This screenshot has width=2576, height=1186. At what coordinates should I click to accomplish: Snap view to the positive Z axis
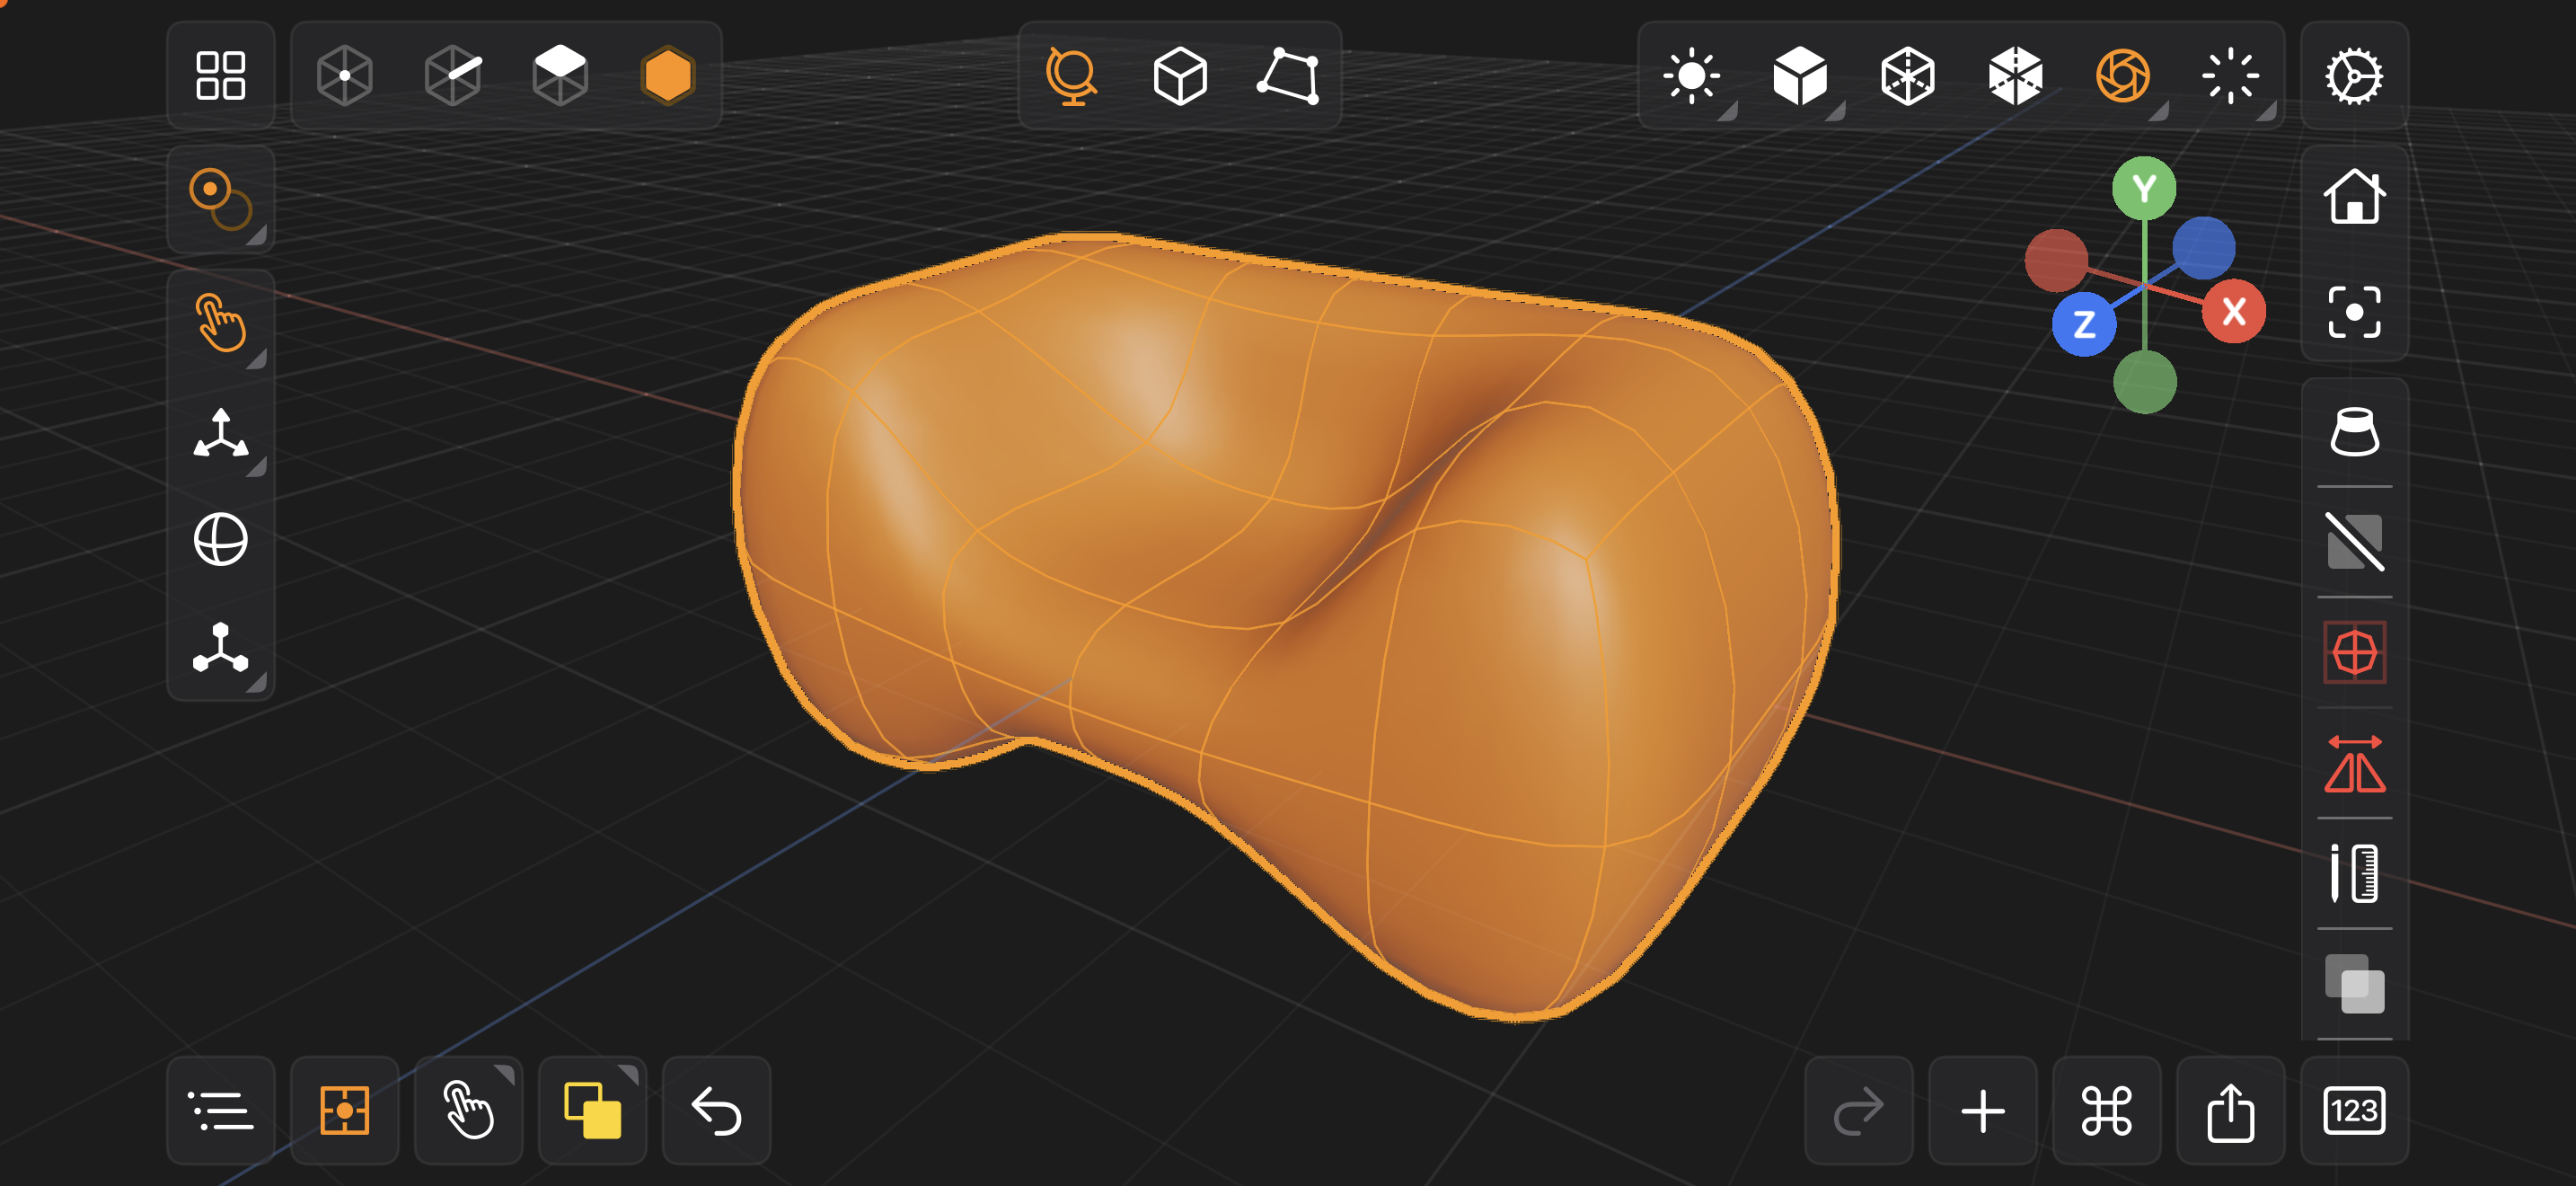(x=2084, y=324)
